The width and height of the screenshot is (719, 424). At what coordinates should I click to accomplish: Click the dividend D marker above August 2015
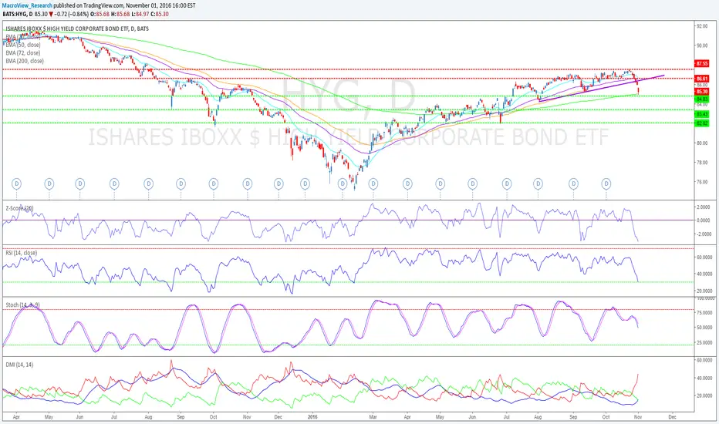[148, 183]
